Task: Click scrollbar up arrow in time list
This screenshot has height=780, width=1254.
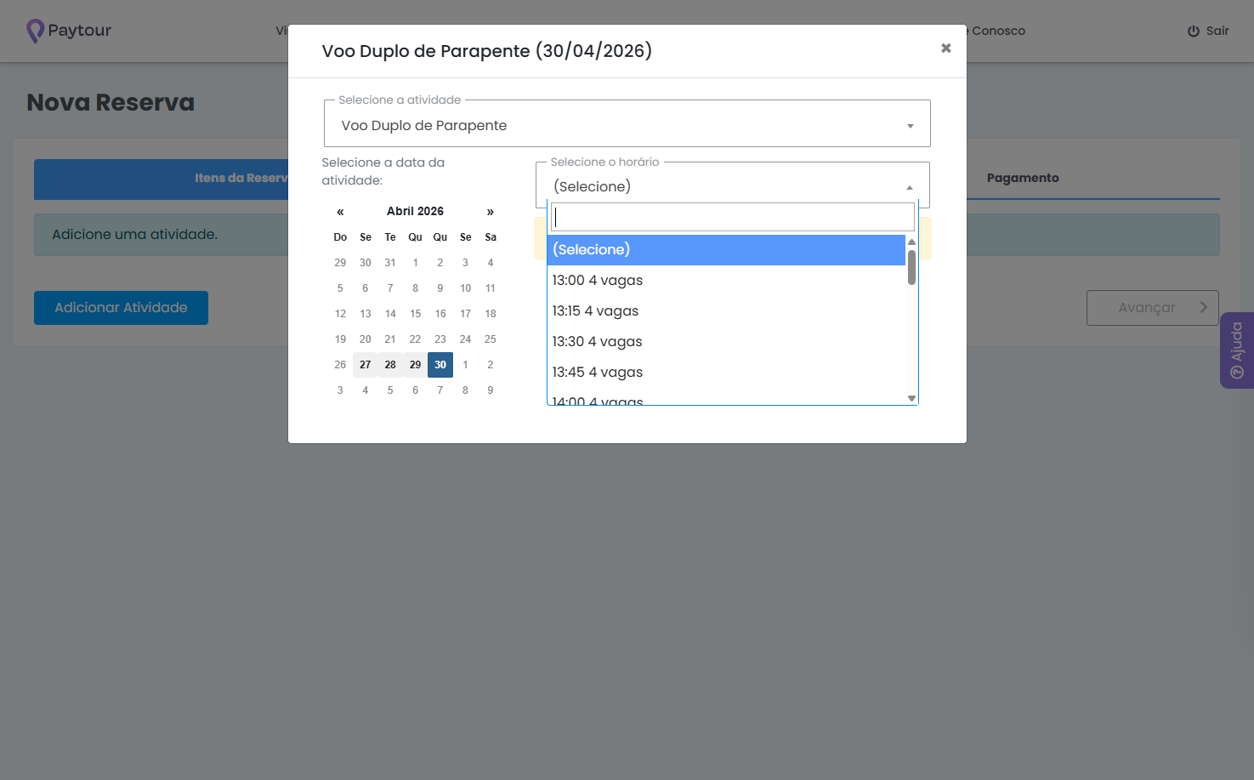Action: click(x=911, y=242)
